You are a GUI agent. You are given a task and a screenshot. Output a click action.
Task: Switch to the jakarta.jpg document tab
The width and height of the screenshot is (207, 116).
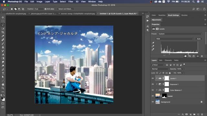43,14
